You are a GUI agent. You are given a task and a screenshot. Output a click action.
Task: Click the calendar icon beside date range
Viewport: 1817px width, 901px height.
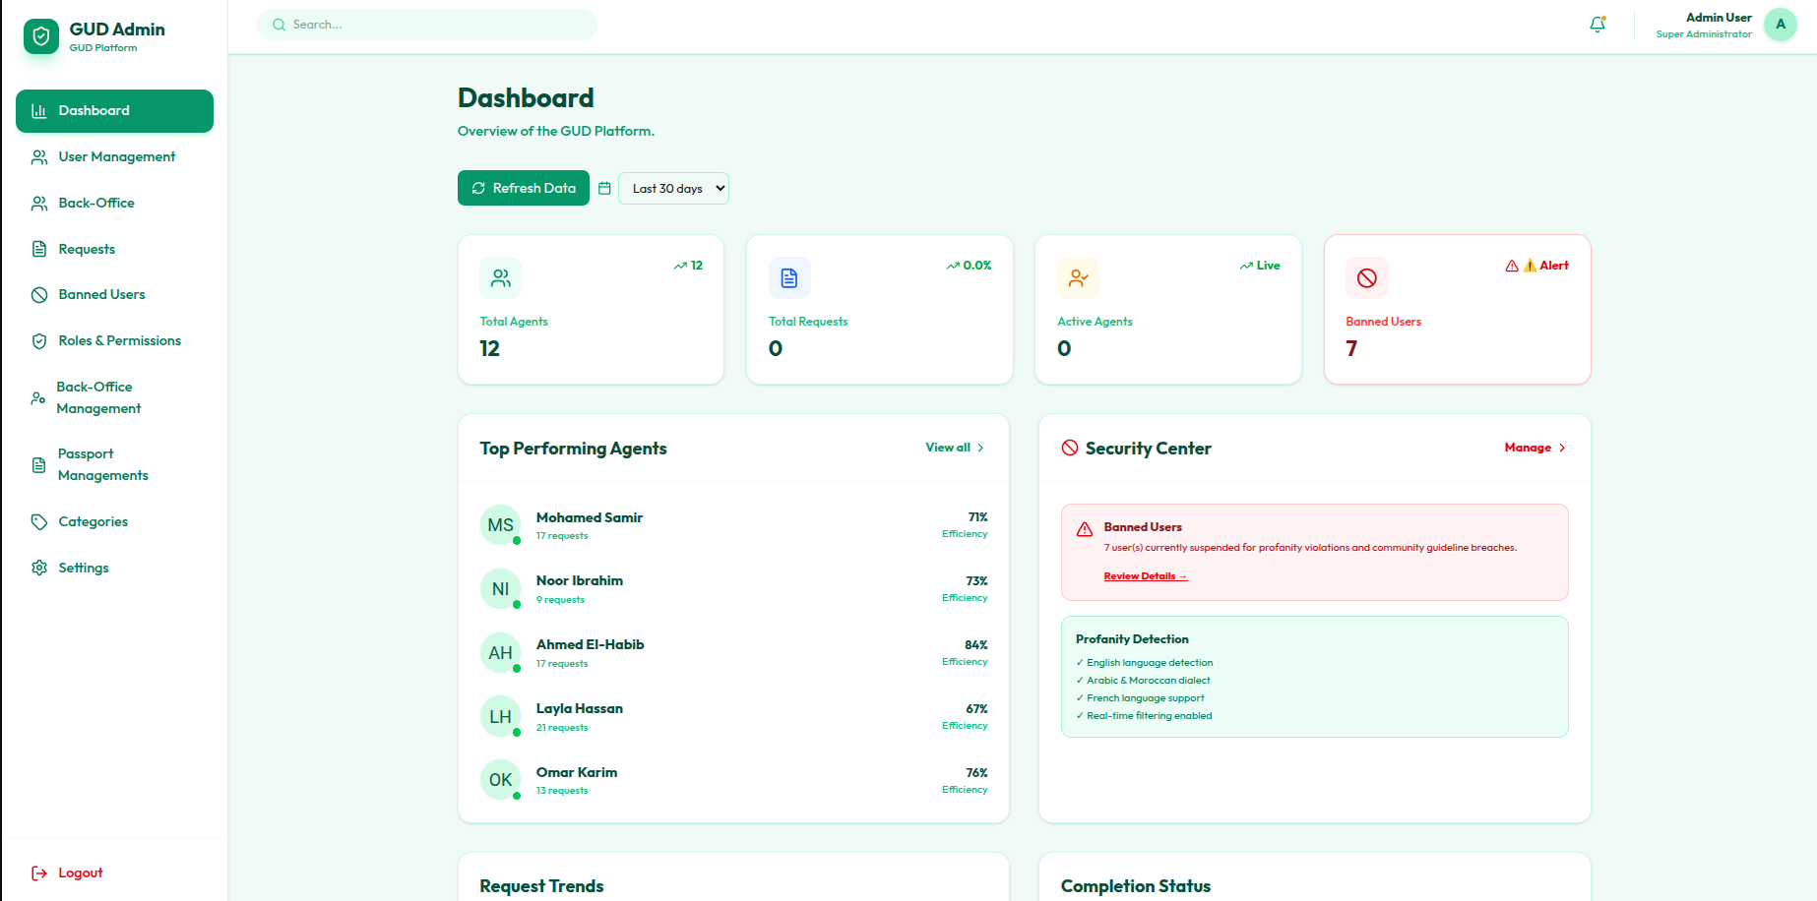click(604, 188)
